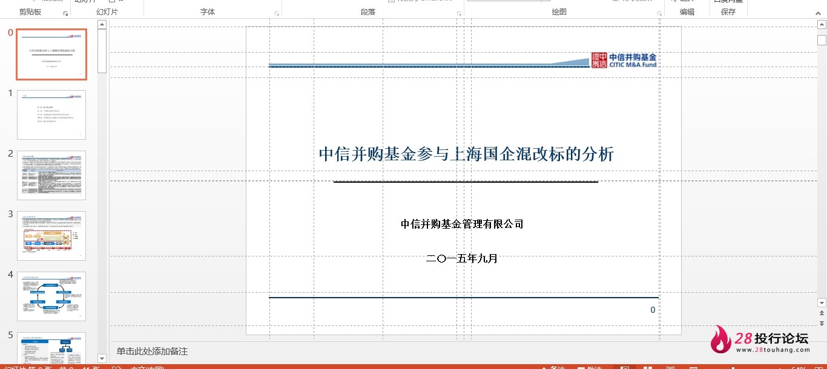Click the notes area 单击此处添加备注

(153, 351)
